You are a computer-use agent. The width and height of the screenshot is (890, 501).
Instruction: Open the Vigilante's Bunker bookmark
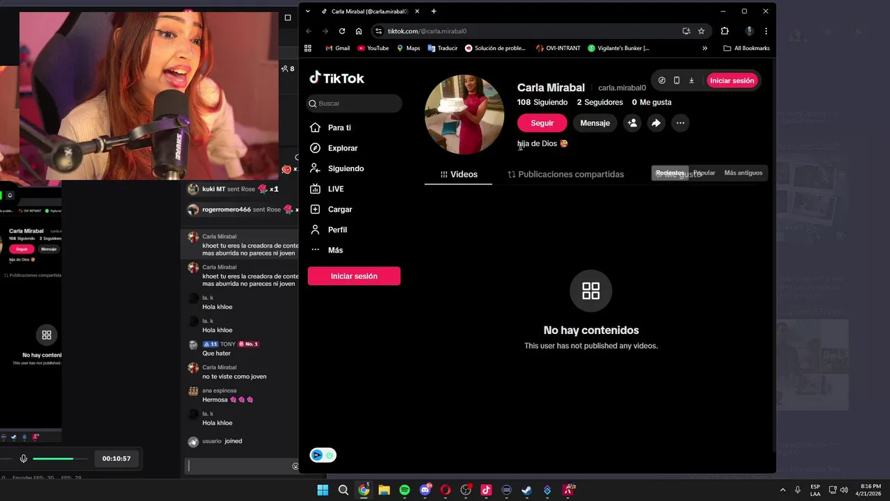point(618,48)
